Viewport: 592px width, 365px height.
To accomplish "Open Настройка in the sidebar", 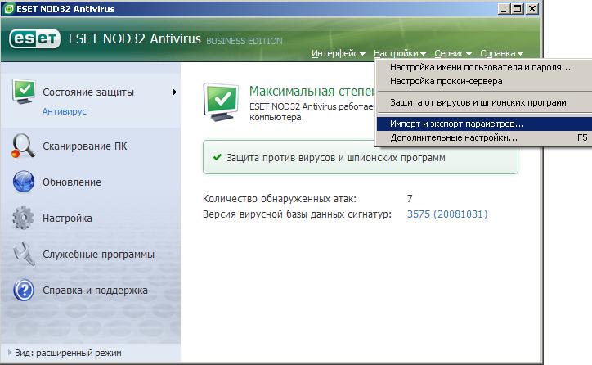I will click(x=67, y=218).
